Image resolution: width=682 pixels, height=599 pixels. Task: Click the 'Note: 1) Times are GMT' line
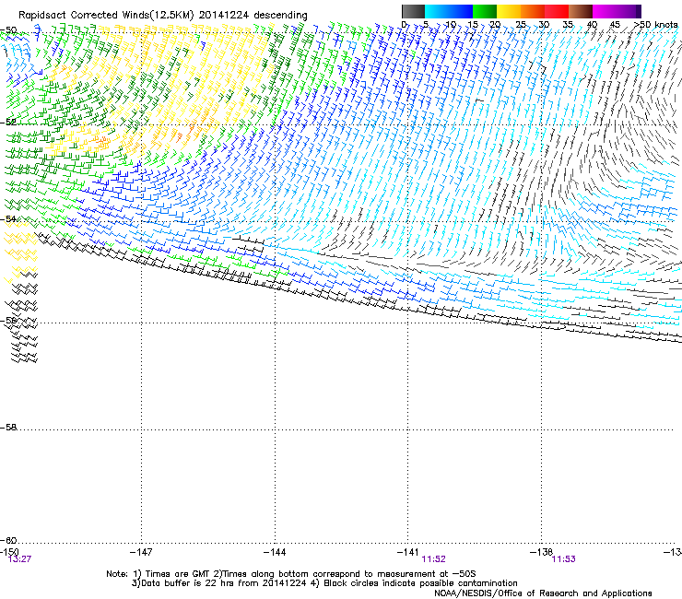pos(291,574)
